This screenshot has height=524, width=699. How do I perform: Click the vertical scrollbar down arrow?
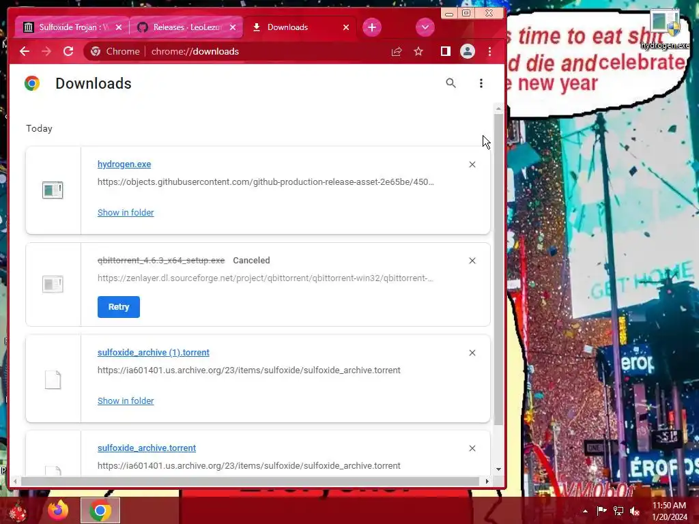click(x=498, y=469)
